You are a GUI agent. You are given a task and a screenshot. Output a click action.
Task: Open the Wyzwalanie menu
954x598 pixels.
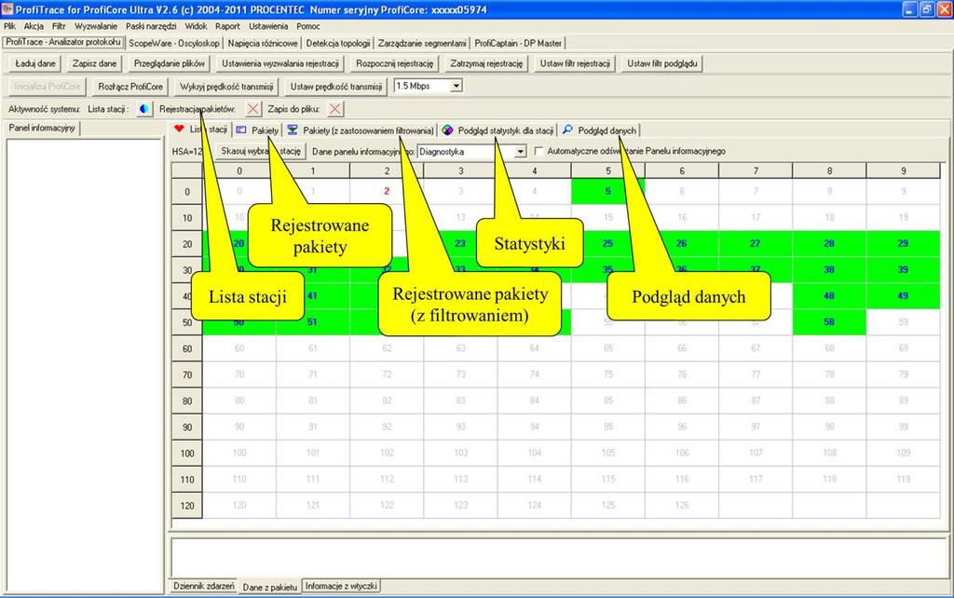click(x=96, y=26)
